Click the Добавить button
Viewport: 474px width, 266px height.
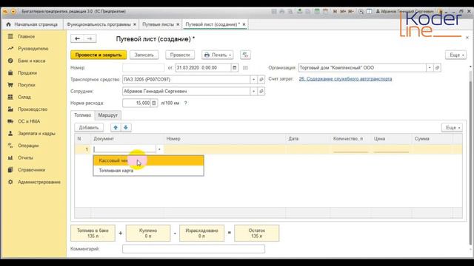[89, 128]
